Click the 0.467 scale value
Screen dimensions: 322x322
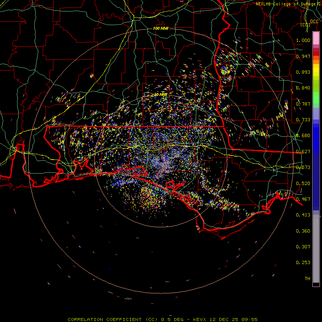click(303, 199)
